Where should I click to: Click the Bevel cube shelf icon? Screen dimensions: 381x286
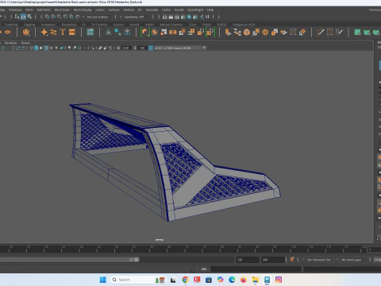coord(247,33)
